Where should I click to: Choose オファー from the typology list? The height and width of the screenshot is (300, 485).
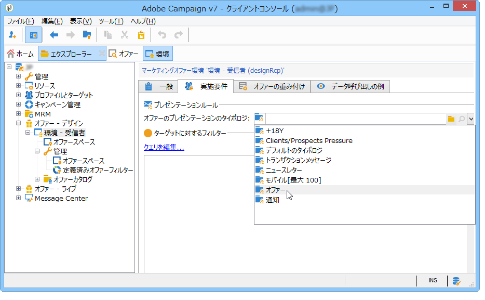pyautogui.click(x=365, y=190)
